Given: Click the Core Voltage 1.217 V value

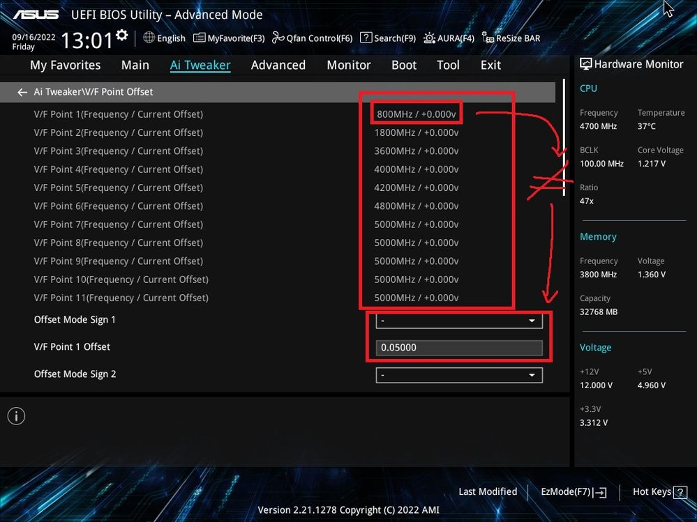Looking at the screenshot, I should pos(652,164).
